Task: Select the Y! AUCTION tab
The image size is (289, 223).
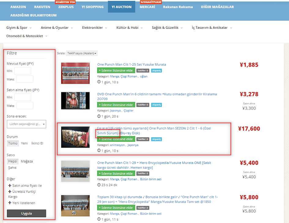Action: [121, 7]
